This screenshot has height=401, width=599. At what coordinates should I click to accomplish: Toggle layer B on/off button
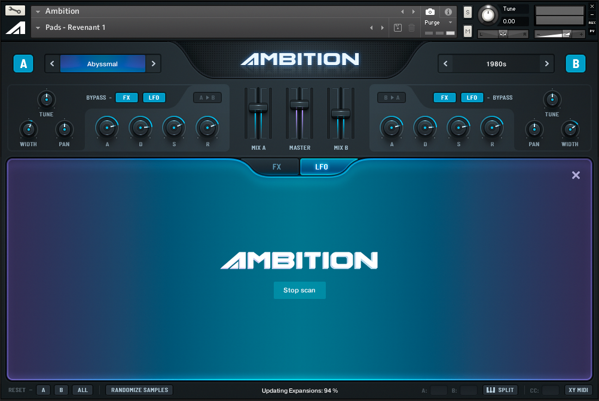click(575, 64)
